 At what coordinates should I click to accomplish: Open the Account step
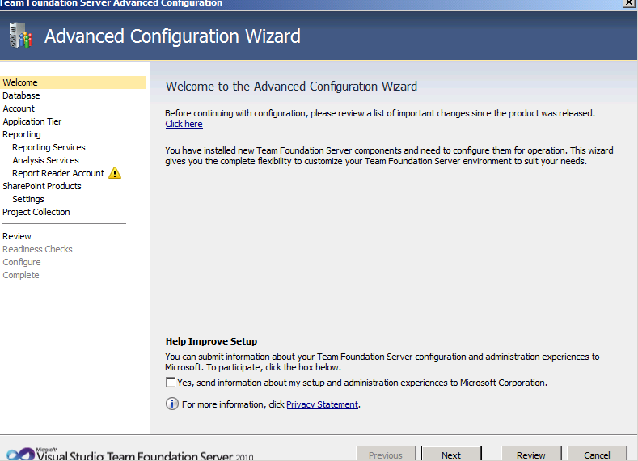(x=19, y=108)
